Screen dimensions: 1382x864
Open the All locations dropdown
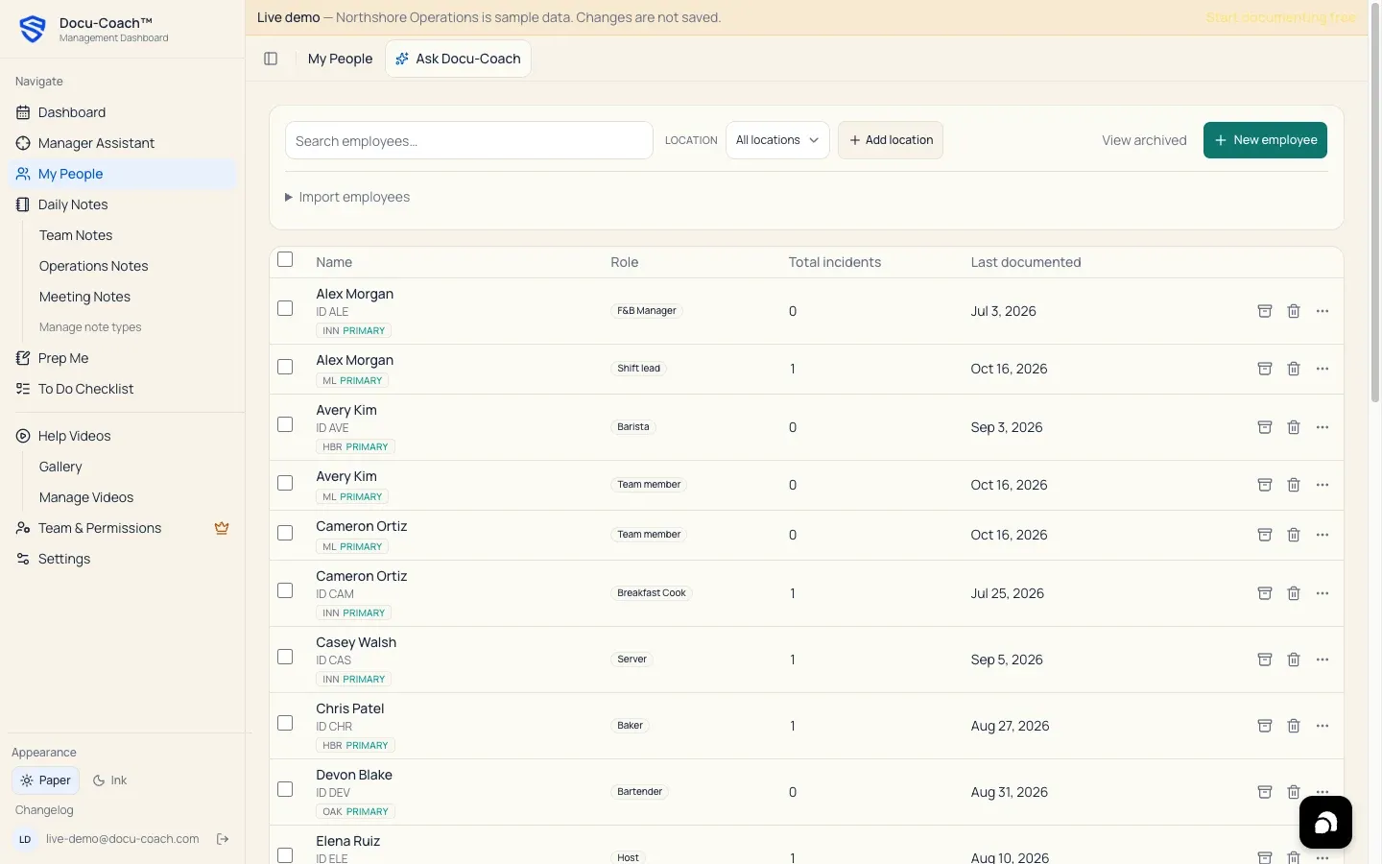pos(777,140)
